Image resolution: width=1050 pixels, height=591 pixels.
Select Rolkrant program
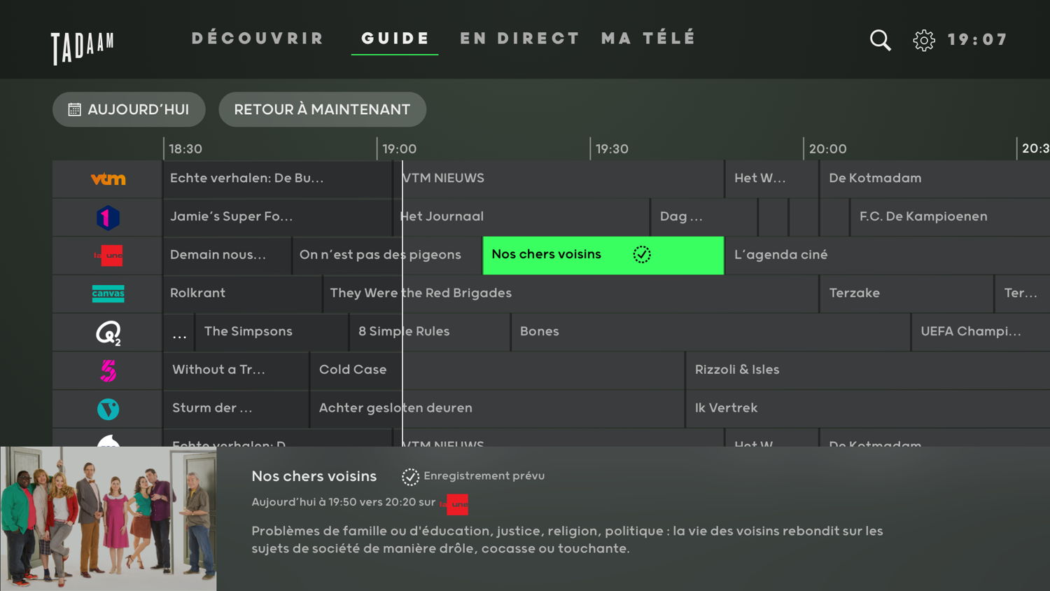[243, 293]
